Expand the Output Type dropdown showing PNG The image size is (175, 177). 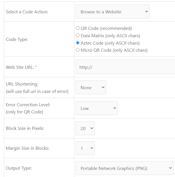point(124,168)
